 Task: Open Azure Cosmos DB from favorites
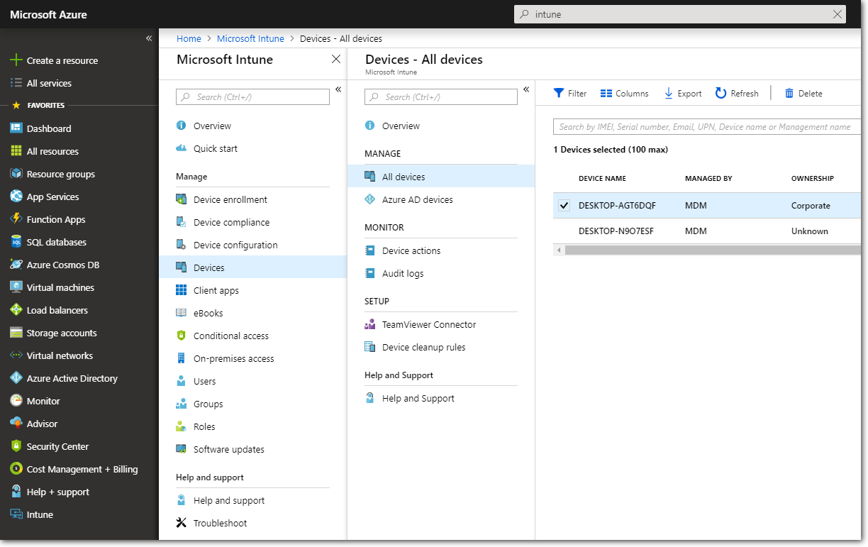tap(62, 265)
